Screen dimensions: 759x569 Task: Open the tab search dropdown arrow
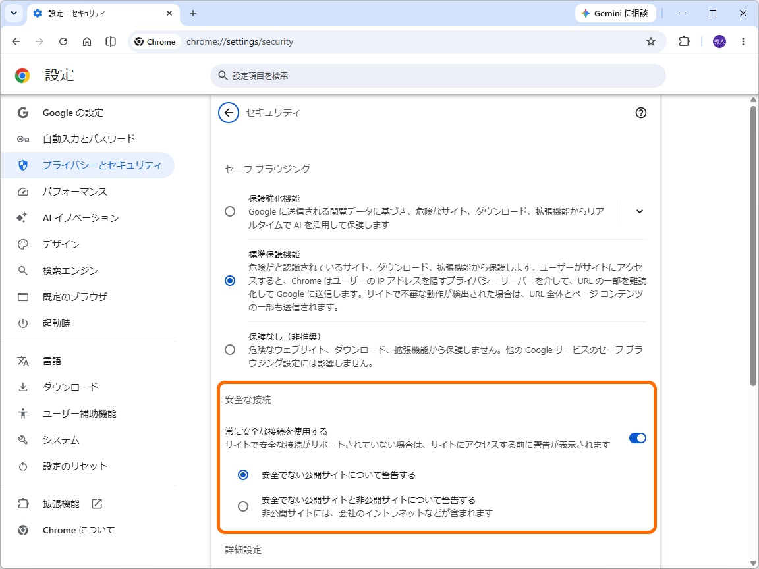[x=14, y=13]
